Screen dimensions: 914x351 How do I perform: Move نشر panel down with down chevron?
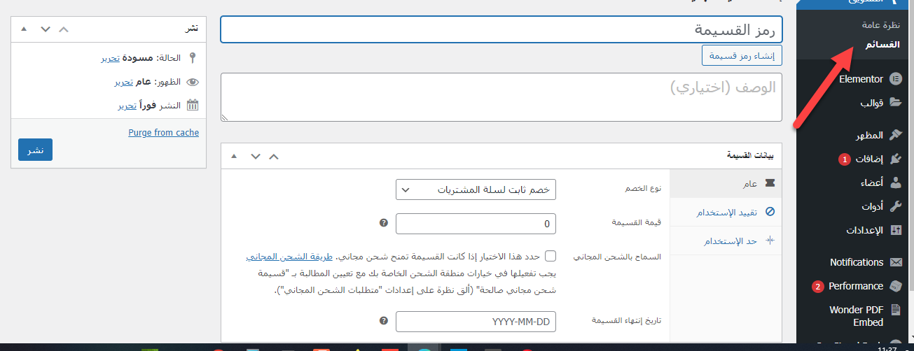[46, 29]
